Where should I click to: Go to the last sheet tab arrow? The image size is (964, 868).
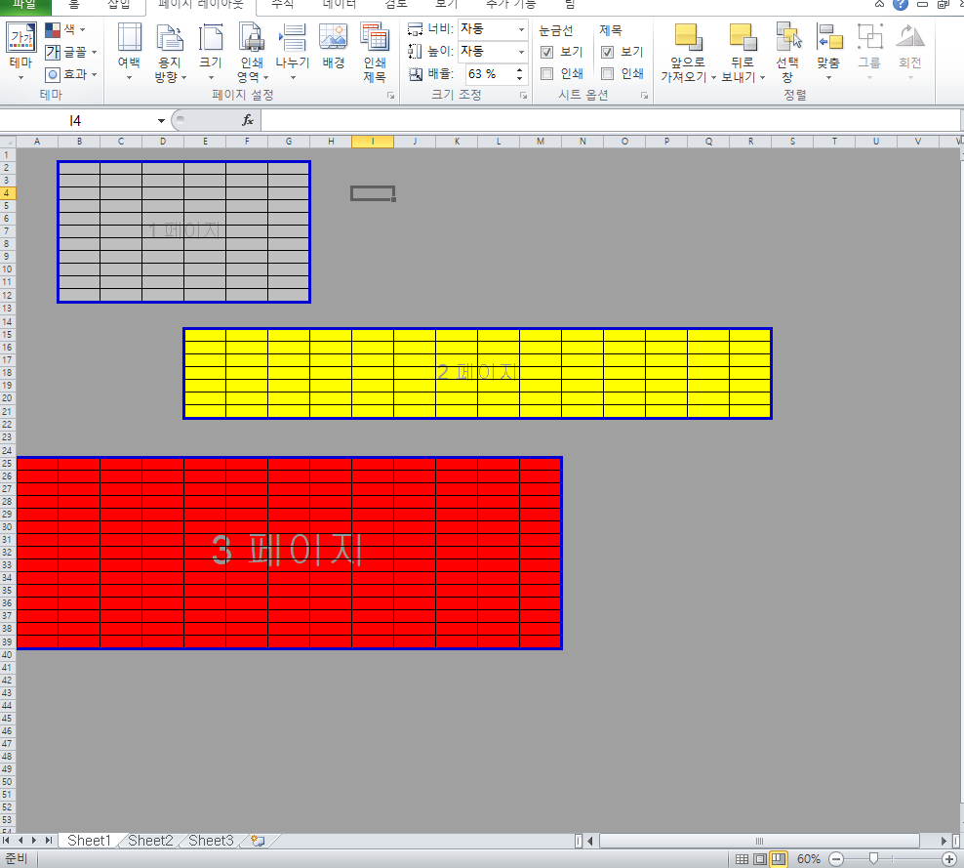pyautogui.click(x=49, y=841)
